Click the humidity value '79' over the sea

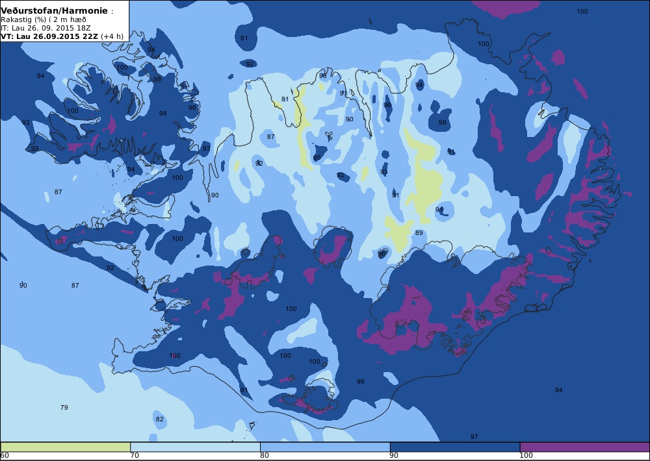click(x=64, y=408)
